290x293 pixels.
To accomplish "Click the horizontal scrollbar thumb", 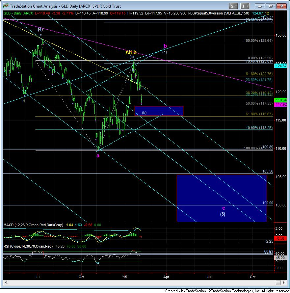I will [x=278, y=282].
